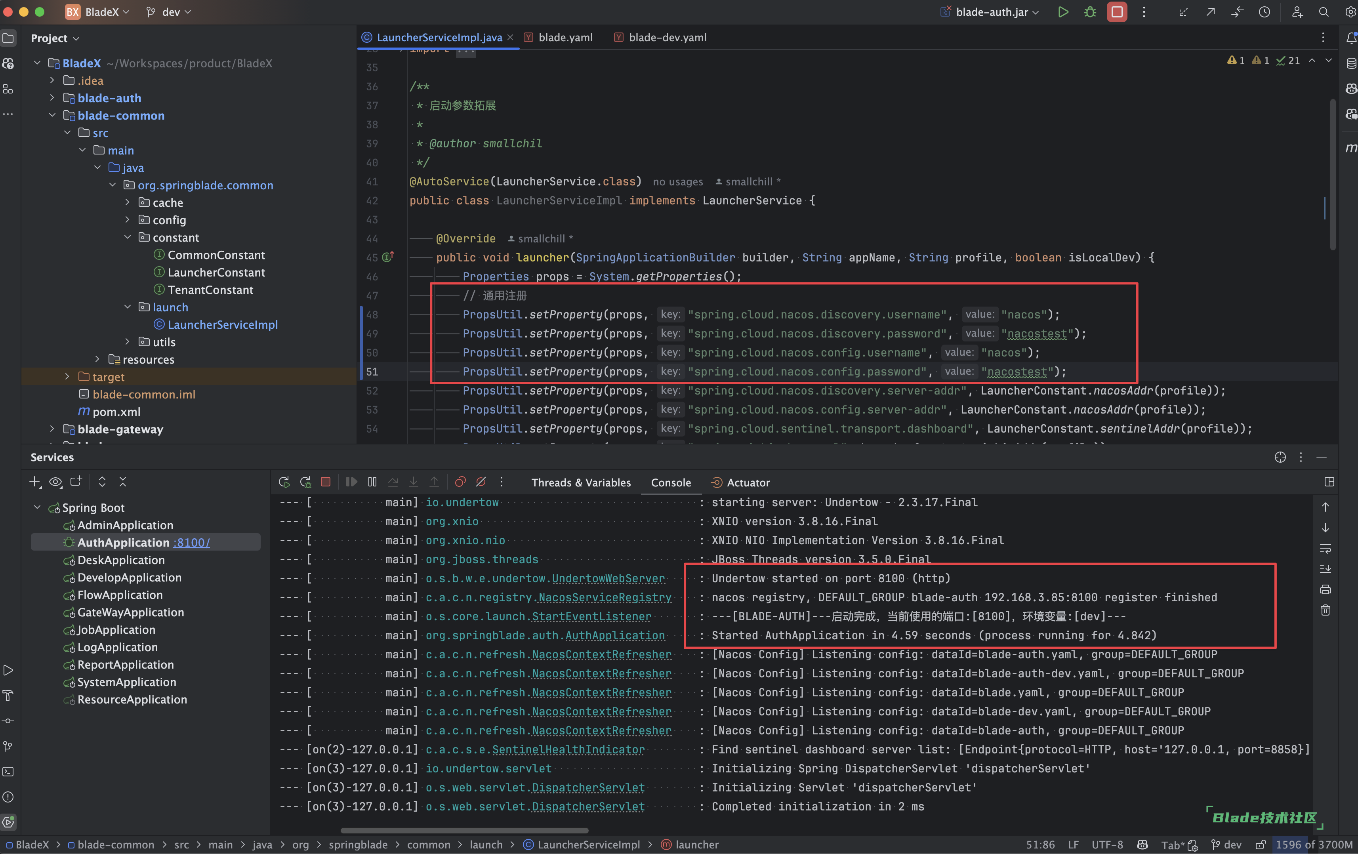Open the Run tool window icon
1358x854 pixels.
[8, 670]
